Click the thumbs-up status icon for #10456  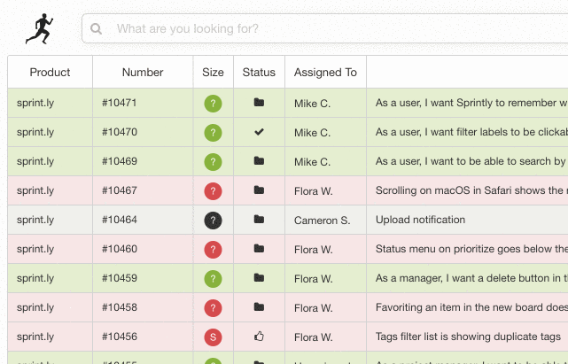pos(259,337)
